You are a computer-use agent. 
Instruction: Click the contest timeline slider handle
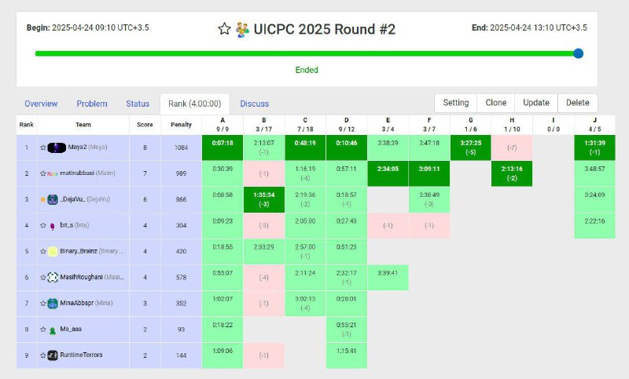pos(578,53)
